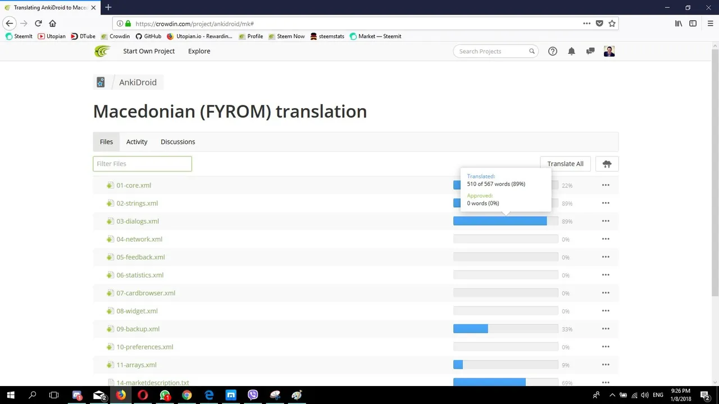The height and width of the screenshot is (404, 719).
Task: Open the messages chat icon
Action: (590, 51)
